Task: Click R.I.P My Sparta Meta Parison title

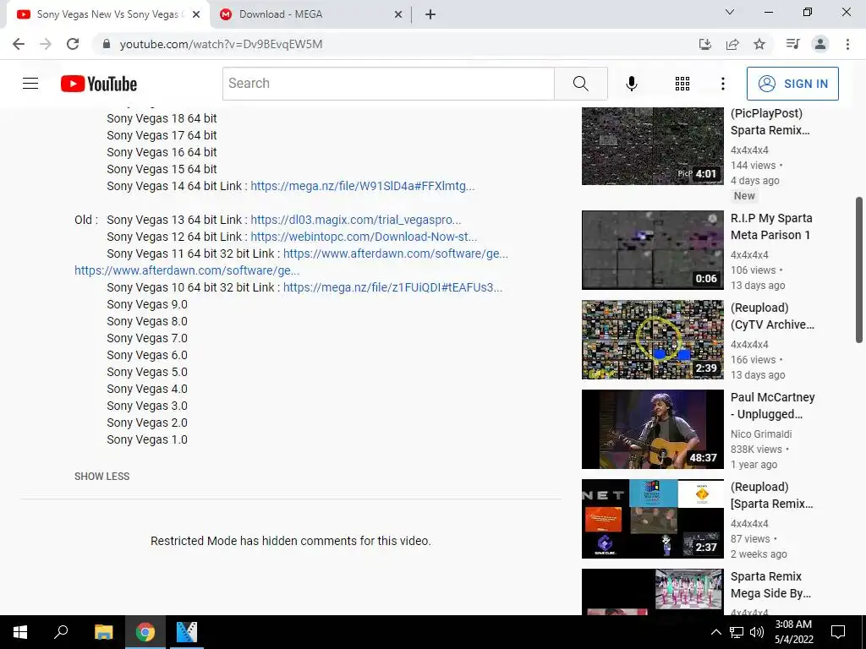Action: (x=771, y=226)
